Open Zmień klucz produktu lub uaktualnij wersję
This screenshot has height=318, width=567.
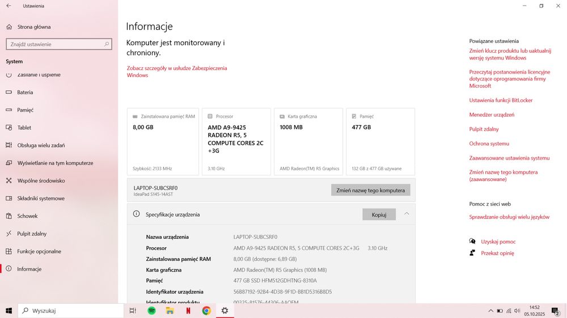click(510, 54)
